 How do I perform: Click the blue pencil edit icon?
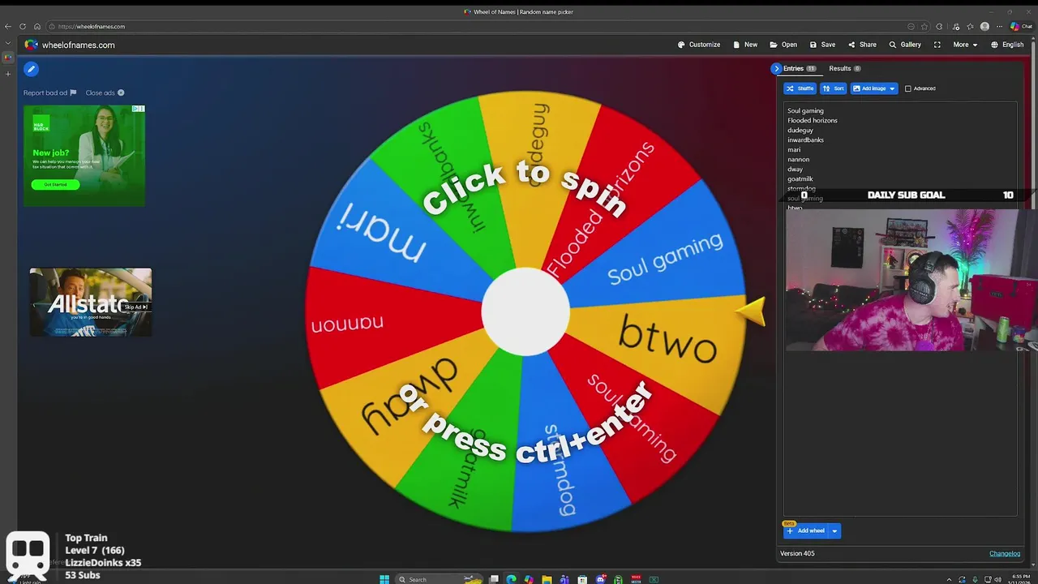click(31, 69)
